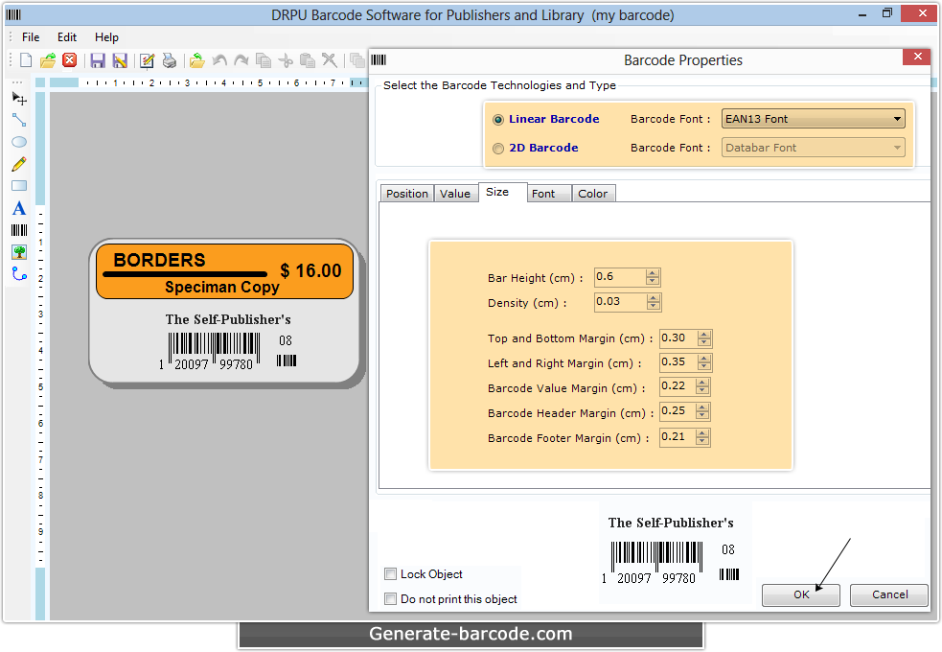The height and width of the screenshot is (652, 942).
Task: Select the Linear Barcode radio button
Action: click(498, 119)
